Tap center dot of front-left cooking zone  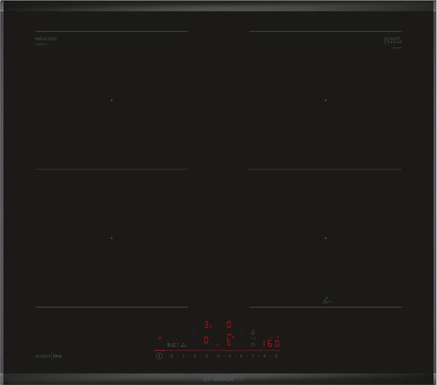tap(111, 238)
